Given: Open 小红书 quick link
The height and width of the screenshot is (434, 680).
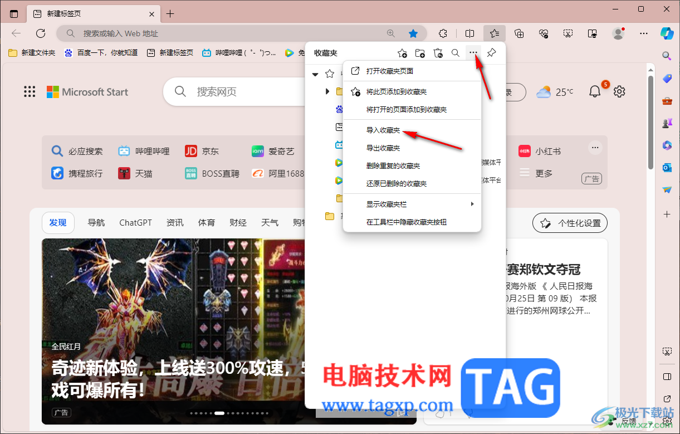Looking at the screenshot, I should 540,151.
